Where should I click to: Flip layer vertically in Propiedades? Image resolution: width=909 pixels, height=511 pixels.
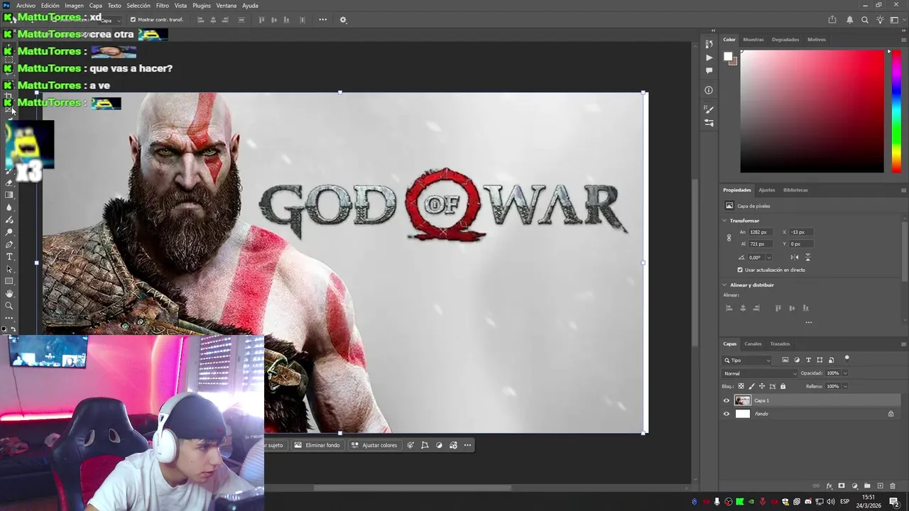pos(807,258)
